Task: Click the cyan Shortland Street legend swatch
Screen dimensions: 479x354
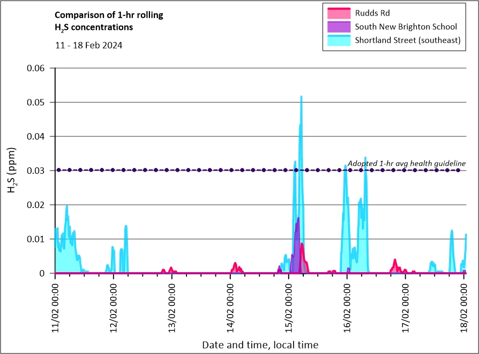Action: [x=338, y=41]
